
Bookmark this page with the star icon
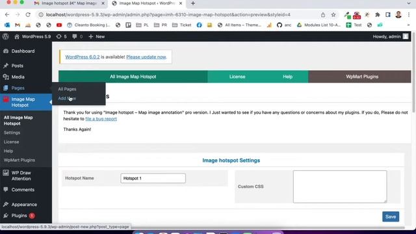(x=333, y=15)
